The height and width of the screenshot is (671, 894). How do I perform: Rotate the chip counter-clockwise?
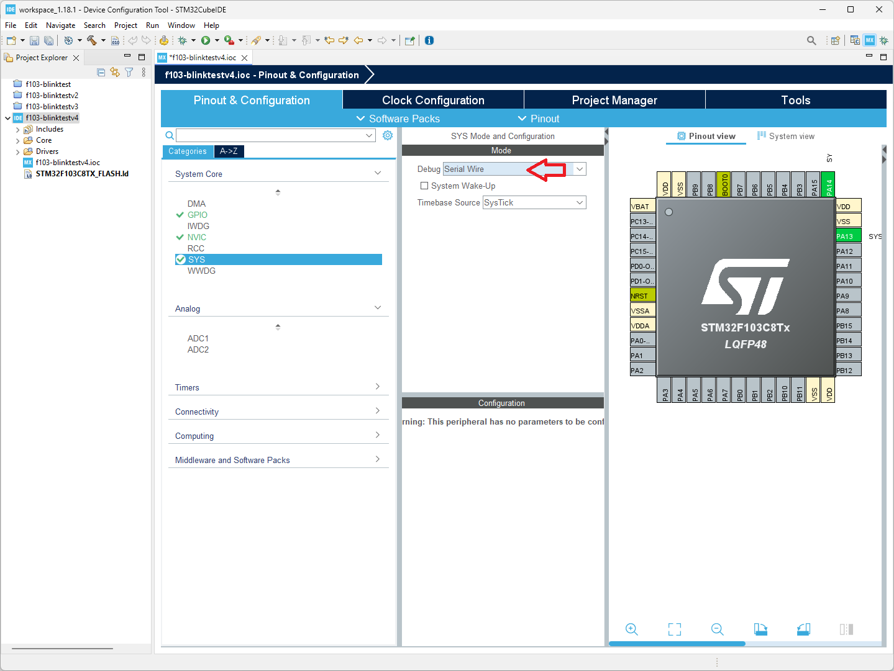(x=803, y=629)
